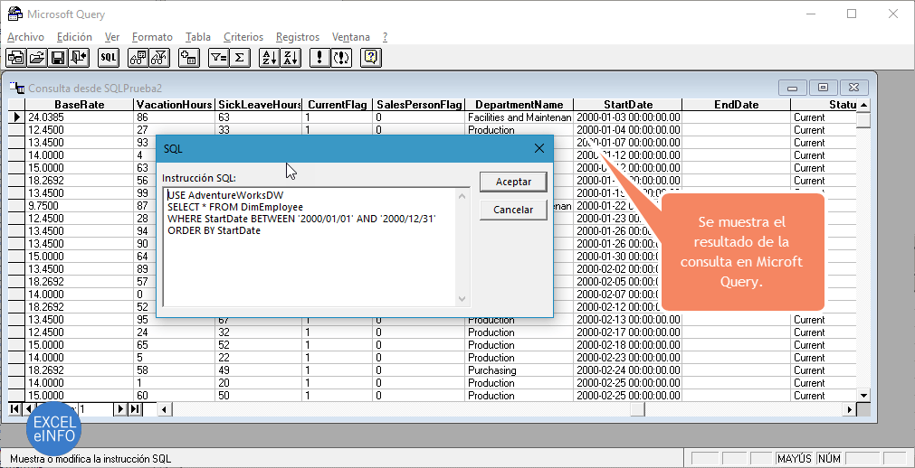Click the StartDate cell 2000-01-04 00:00:00.00

pyautogui.click(x=628, y=130)
